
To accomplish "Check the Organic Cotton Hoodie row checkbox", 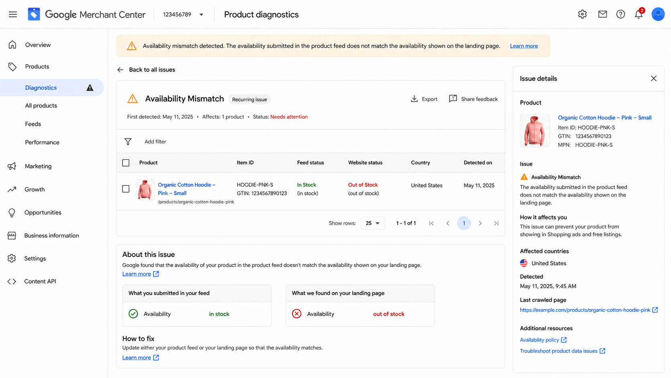I will (x=126, y=189).
